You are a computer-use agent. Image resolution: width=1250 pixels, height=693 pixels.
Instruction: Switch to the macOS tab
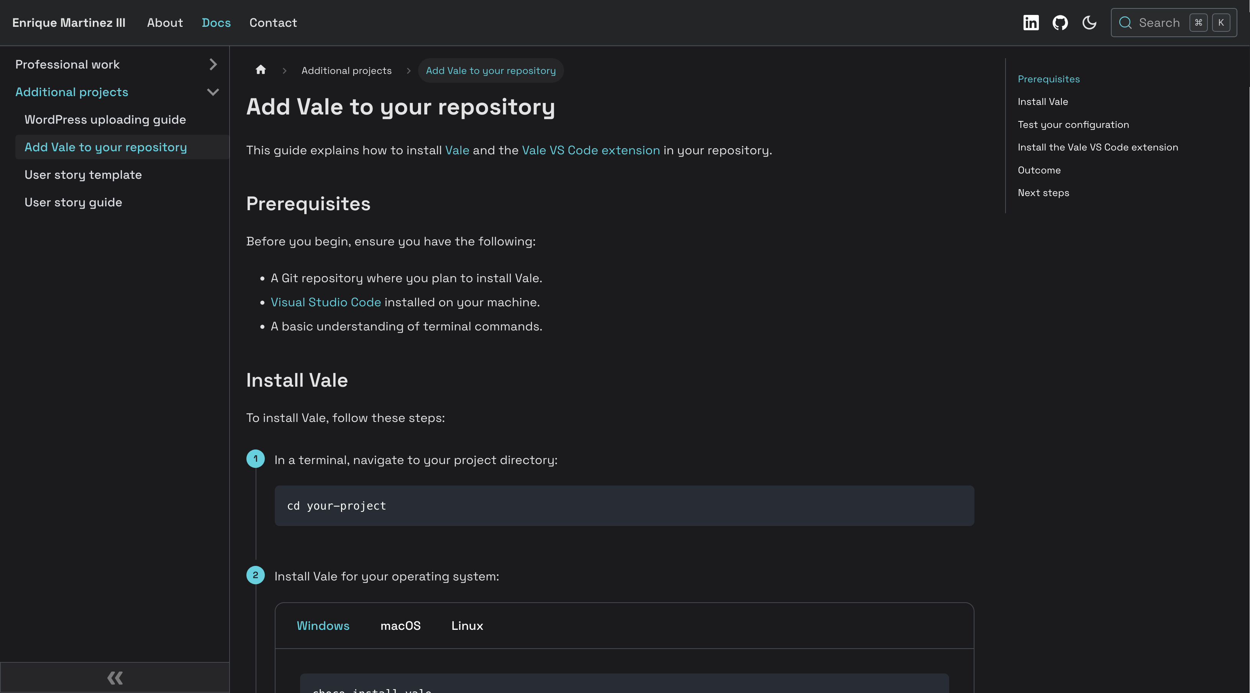pos(400,626)
